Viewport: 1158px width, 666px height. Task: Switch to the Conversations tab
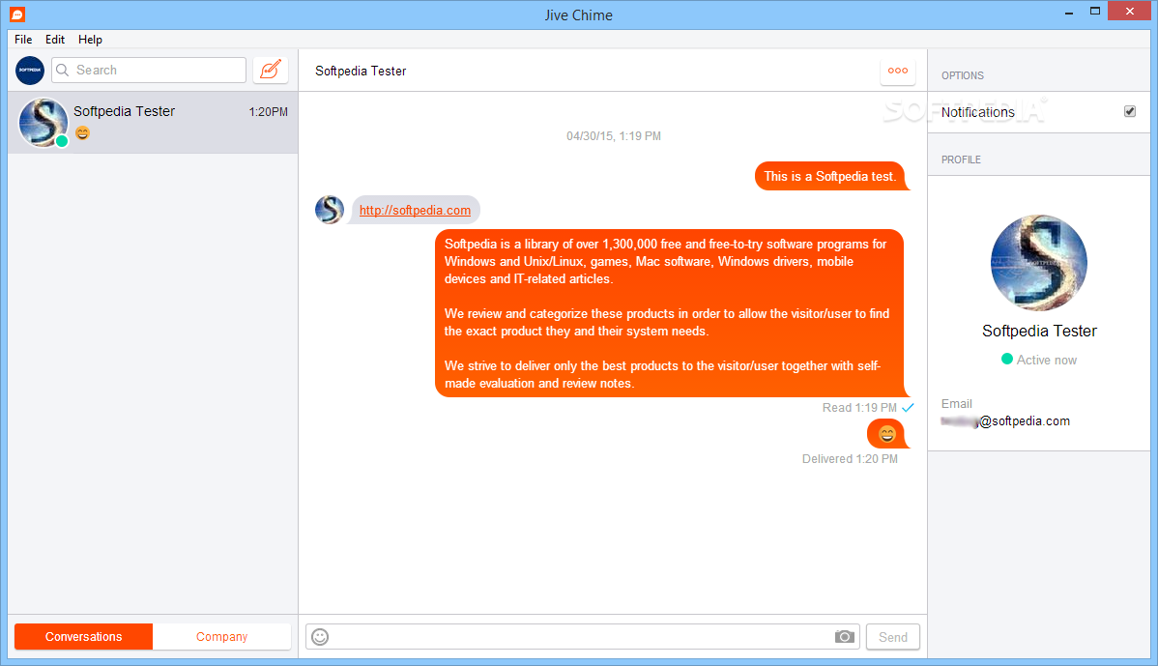(x=83, y=636)
